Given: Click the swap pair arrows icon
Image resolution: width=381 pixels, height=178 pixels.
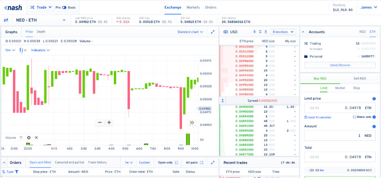Looking at the screenshot, I should coord(6,20).
